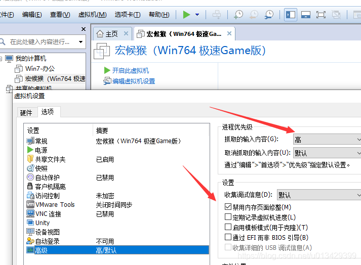
Task: Open 取消抓取的输入内容 priority dropdown
Action: tap(327, 153)
